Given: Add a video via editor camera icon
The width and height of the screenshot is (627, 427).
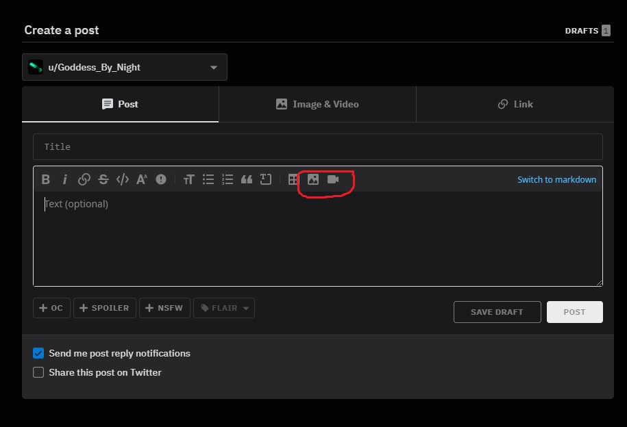Looking at the screenshot, I should click(333, 179).
